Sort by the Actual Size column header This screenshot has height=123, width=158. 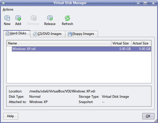[141, 43]
